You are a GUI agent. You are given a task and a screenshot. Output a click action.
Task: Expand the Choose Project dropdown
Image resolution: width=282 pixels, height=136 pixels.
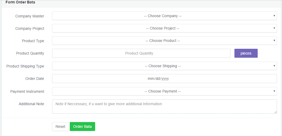click(x=164, y=28)
